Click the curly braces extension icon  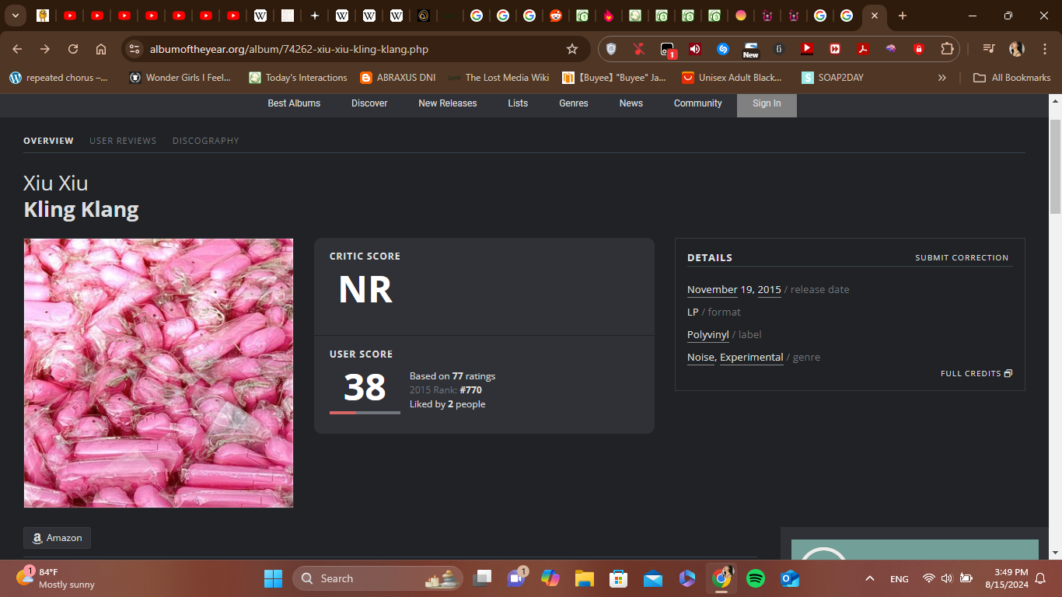tap(778, 49)
